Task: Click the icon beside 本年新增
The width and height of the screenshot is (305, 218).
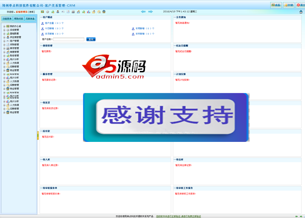Action: [133, 34]
